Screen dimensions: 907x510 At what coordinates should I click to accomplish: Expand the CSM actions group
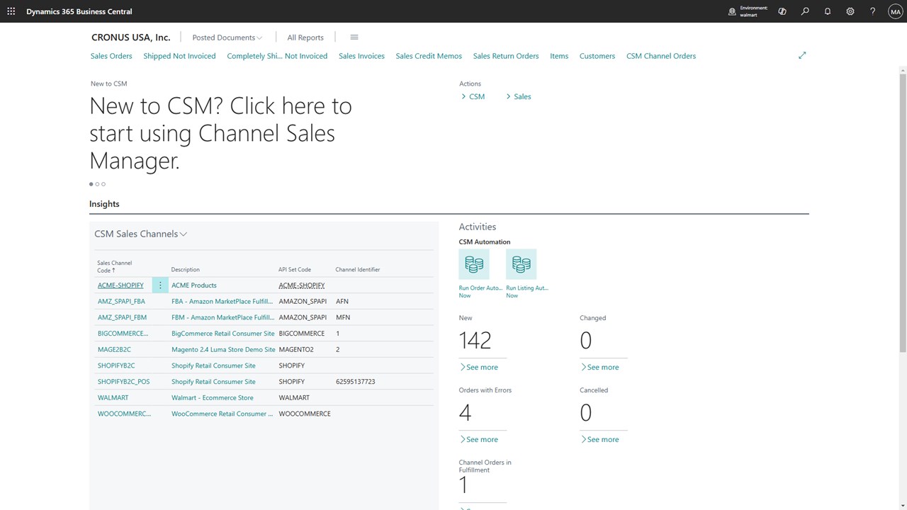point(473,96)
